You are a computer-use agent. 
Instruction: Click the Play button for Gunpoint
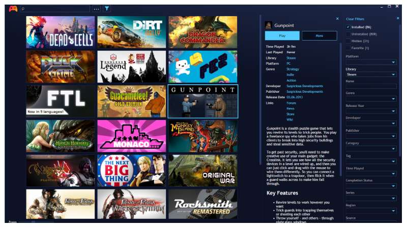[x=282, y=35]
